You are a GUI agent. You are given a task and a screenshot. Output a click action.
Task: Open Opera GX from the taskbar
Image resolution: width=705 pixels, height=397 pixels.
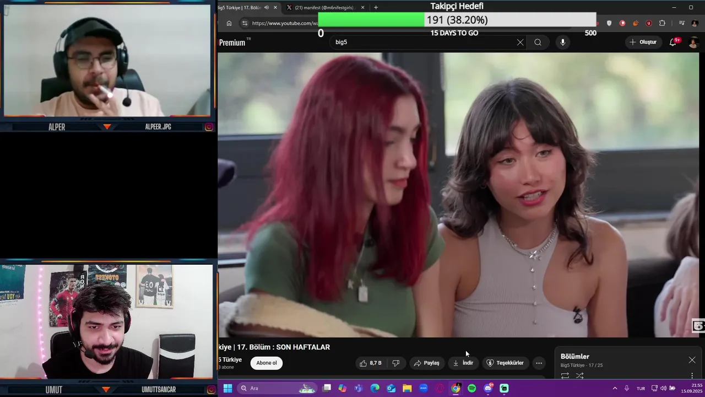440,388
